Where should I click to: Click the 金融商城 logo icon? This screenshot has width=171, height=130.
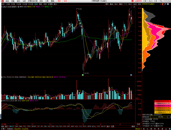tap(133, 1)
